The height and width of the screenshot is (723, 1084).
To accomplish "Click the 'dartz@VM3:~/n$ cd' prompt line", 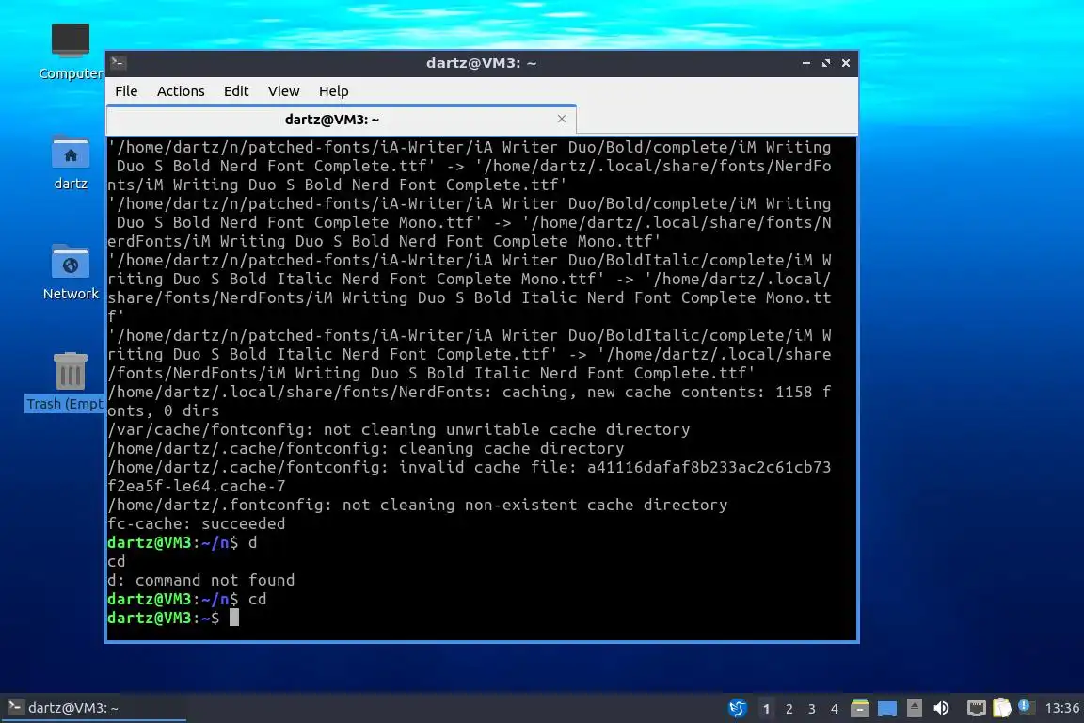I will click(186, 599).
